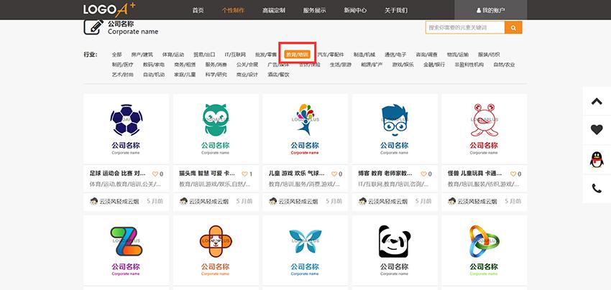Click the title 足球 运动会 比赛 对…
The width and height of the screenshot is (611, 290).
click(x=118, y=174)
